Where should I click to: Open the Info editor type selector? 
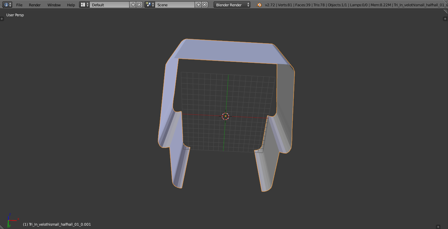tap(8, 5)
